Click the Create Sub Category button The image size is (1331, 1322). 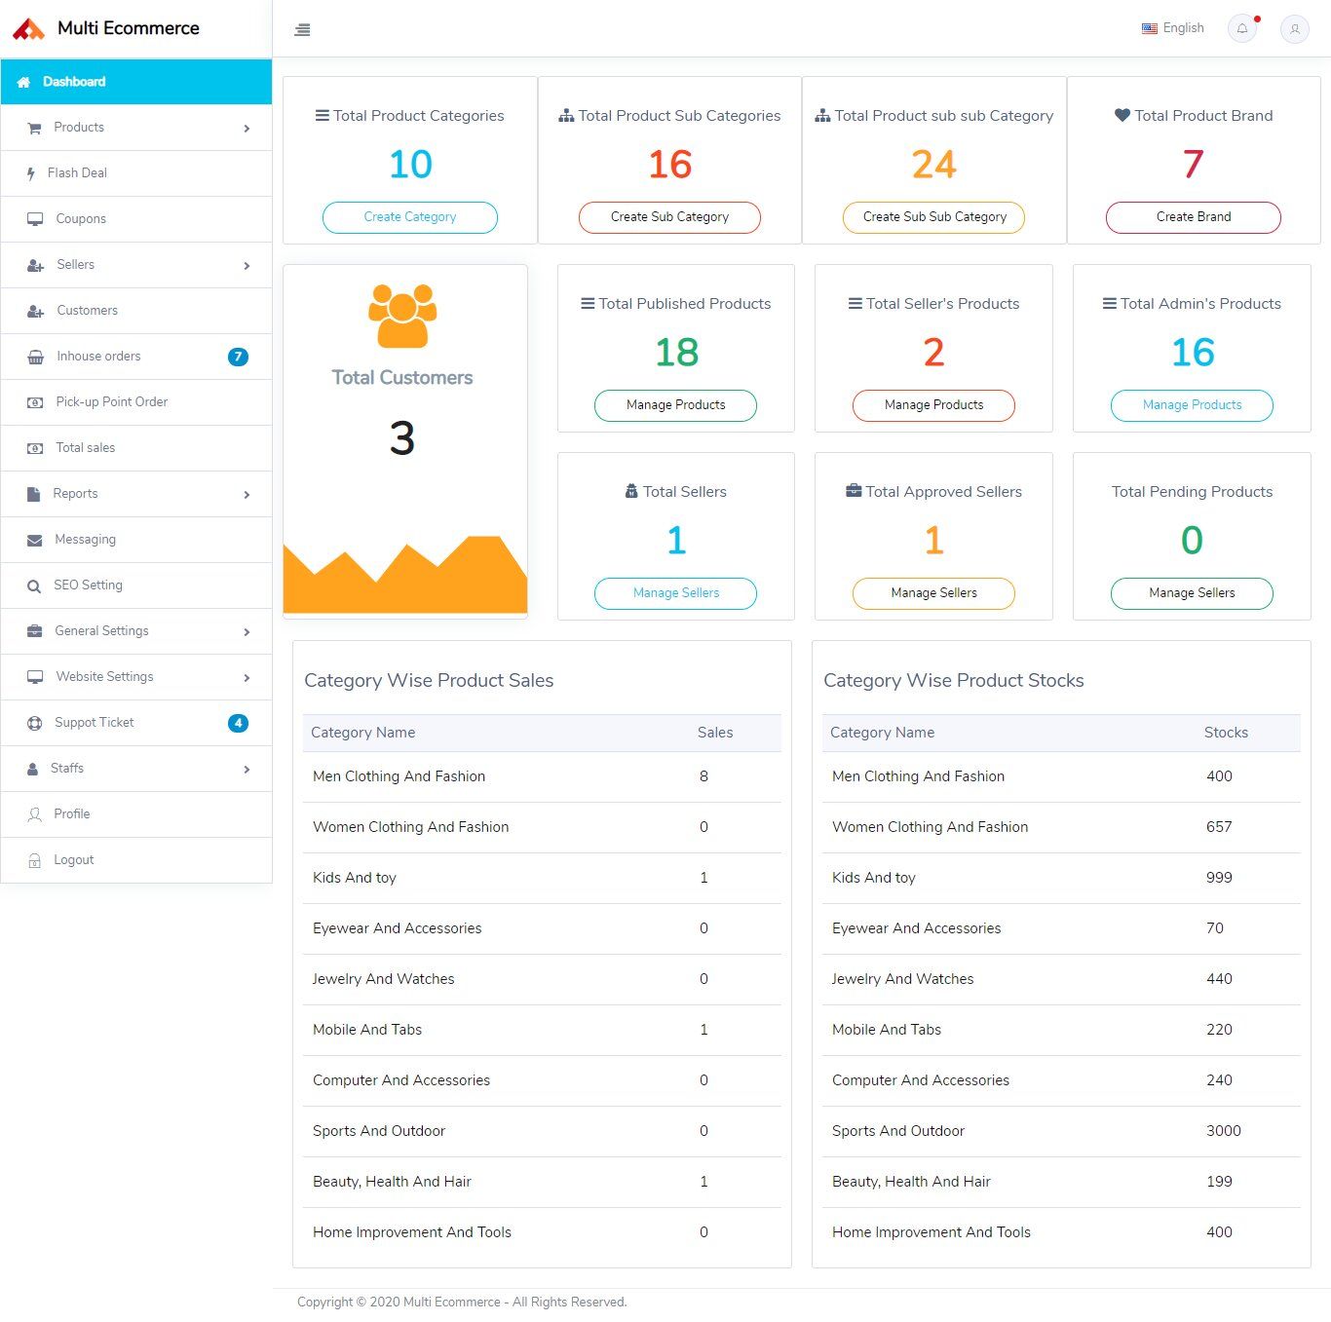click(669, 217)
